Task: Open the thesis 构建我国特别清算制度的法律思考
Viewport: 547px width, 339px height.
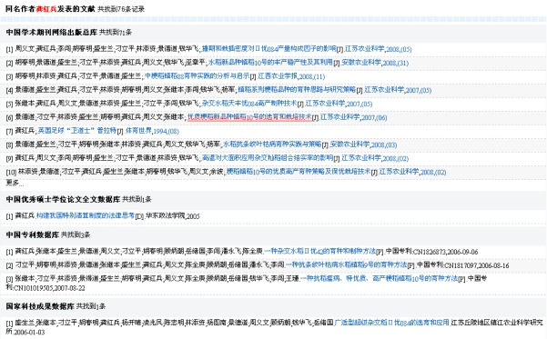Action: point(86,216)
